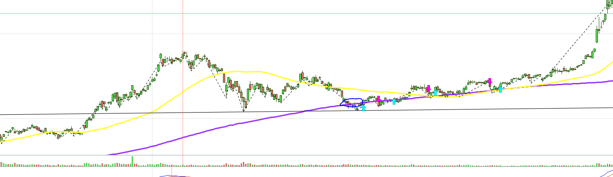Click the rightmost magenta down arrow marker

490,82
